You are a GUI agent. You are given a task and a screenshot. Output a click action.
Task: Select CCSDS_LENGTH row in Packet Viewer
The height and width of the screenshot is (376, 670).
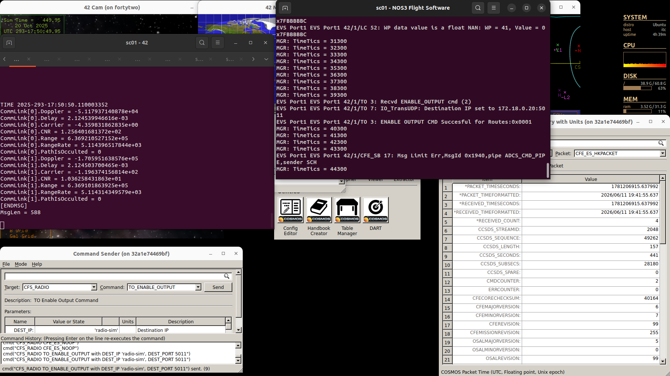pyautogui.click(x=551, y=247)
